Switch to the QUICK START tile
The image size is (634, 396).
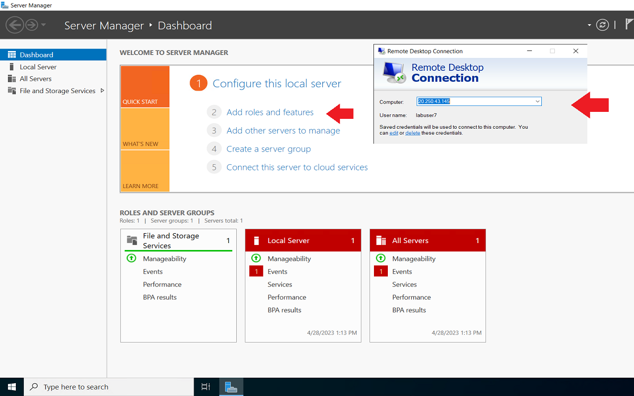(145, 87)
